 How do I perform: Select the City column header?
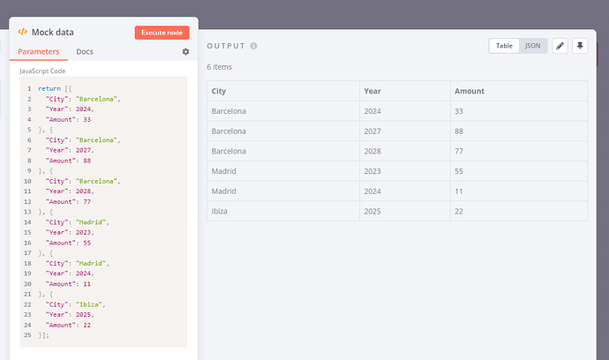[283, 91]
